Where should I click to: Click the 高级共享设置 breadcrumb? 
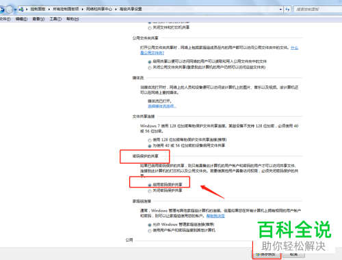pyautogui.click(x=131, y=9)
